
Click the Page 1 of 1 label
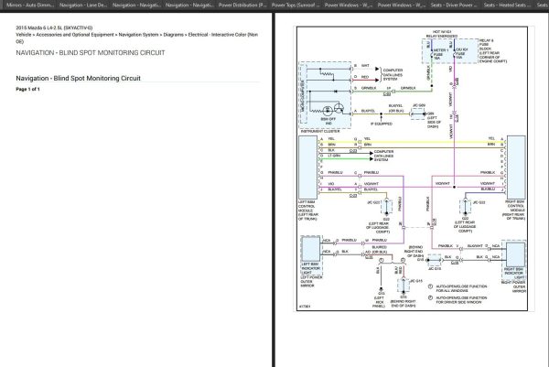click(x=27, y=90)
